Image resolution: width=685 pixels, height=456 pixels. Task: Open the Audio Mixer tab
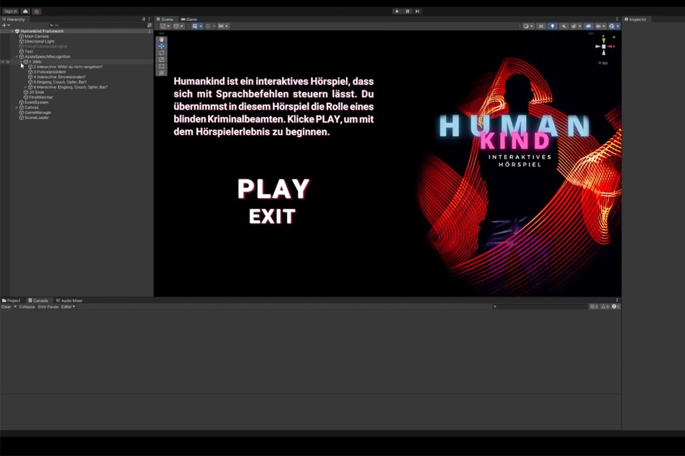(x=71, y=301)
